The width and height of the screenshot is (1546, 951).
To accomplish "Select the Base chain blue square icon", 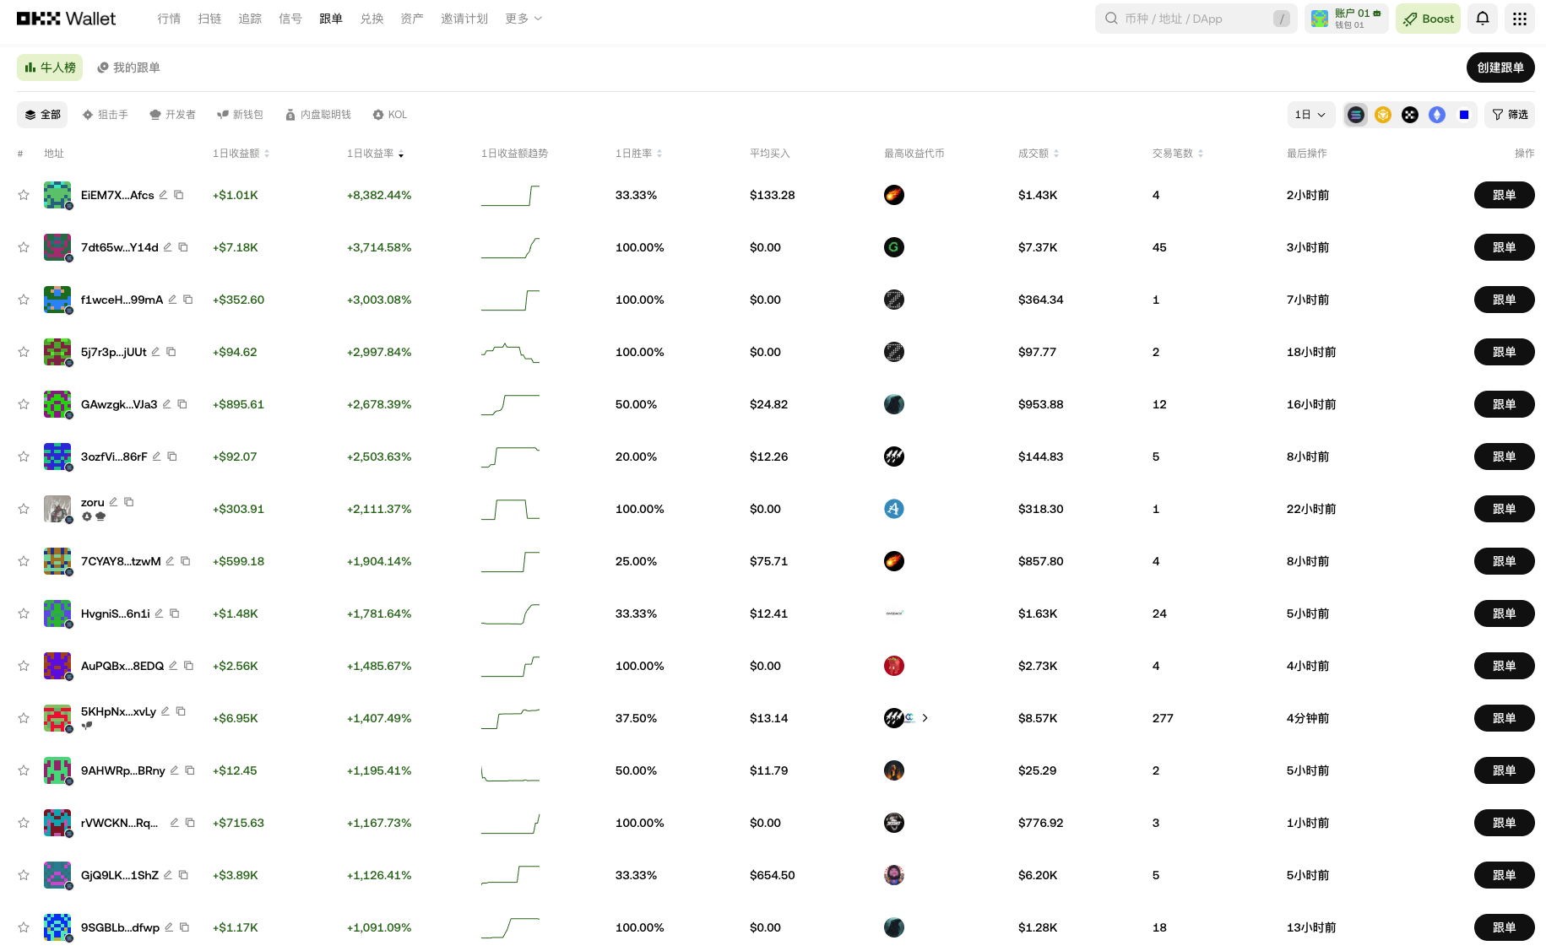I will click(x=1464, y=115).
